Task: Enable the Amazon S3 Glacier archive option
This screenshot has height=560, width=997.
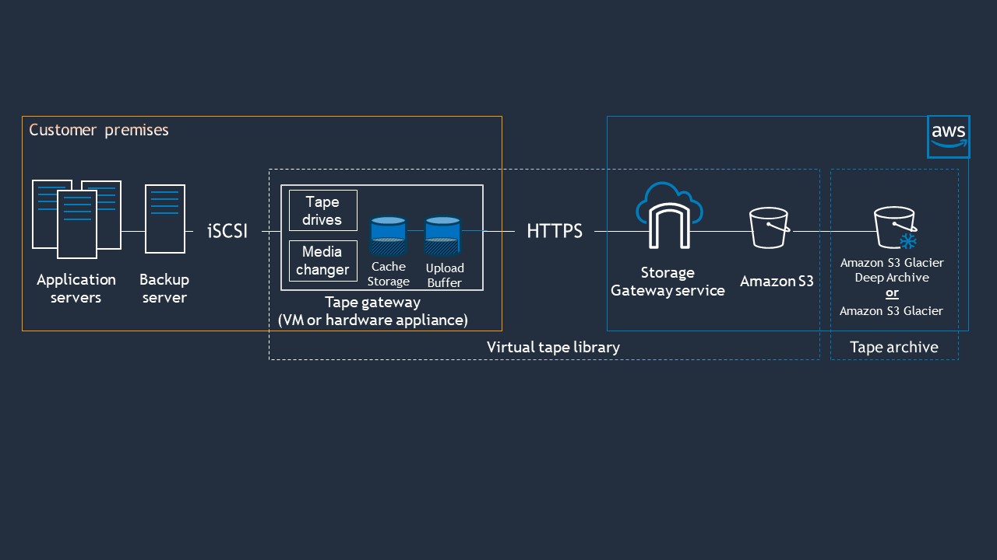Action: click(891, 310)
